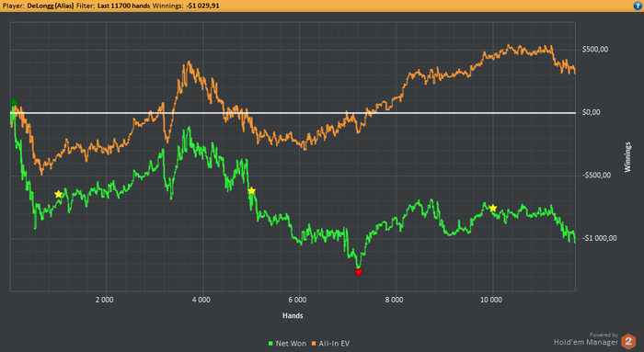Click the Hands axis title
644x352 pixels.
293,315
